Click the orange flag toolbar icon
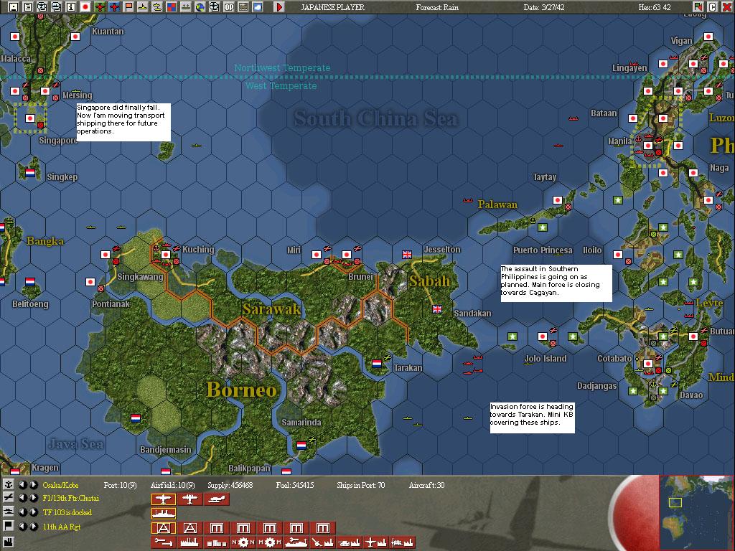 pyautogui.click(x=128, y=7)
